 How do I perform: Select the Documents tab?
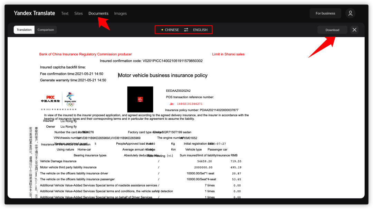98,13
